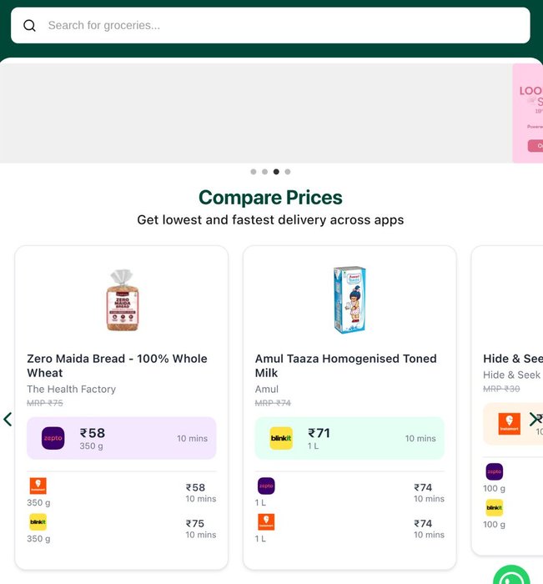543x584 pixels.
Task: Open the Zero Maida Bread product image
Action: tap(121, 300)
